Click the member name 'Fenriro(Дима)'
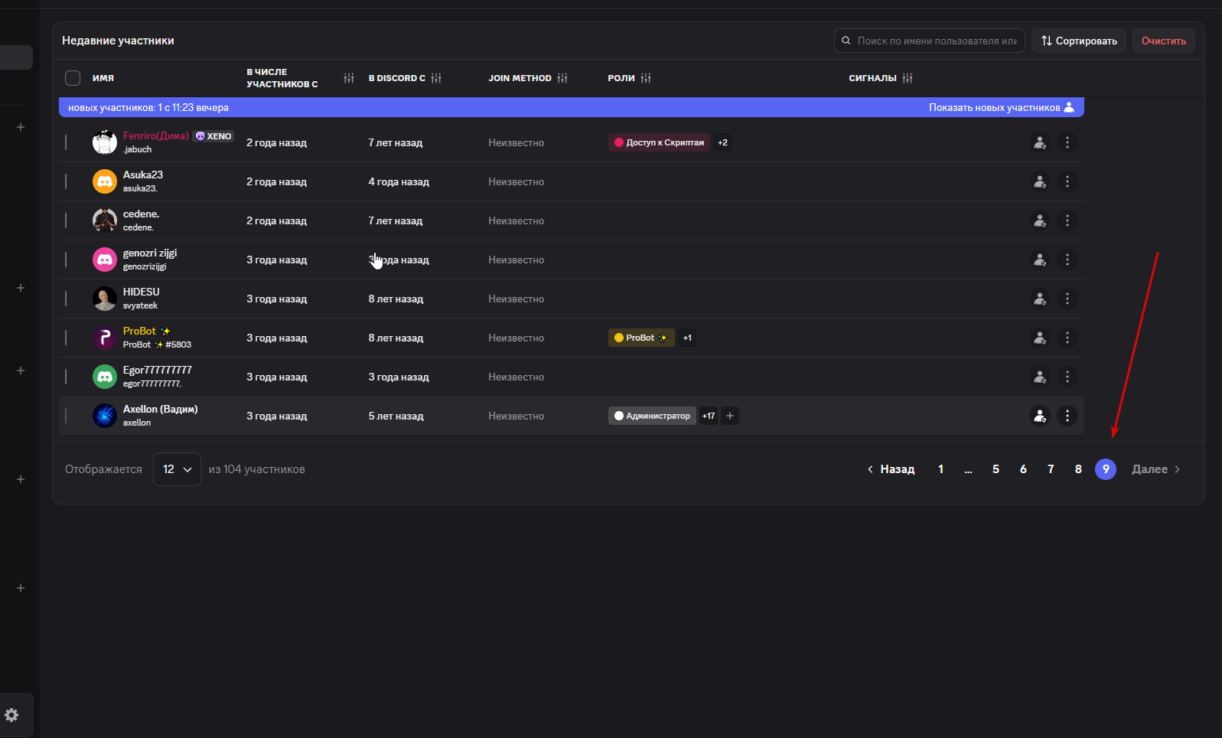 pyautogui.click(x=156, y=136)
